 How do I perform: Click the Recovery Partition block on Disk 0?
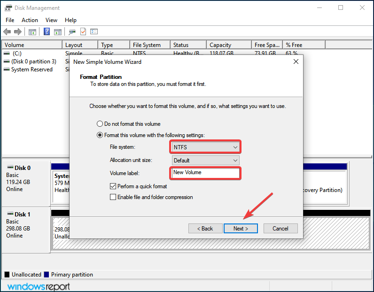point(324,187)
